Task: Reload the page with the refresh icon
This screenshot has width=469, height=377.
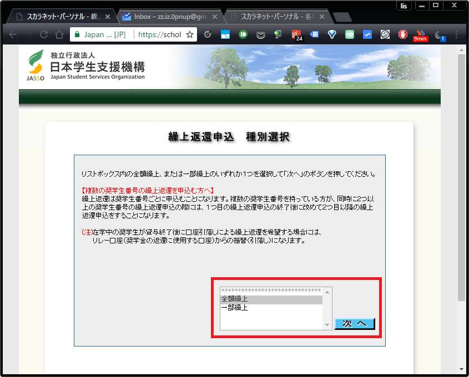Action: pyautogui.click(x=44, y=35)
